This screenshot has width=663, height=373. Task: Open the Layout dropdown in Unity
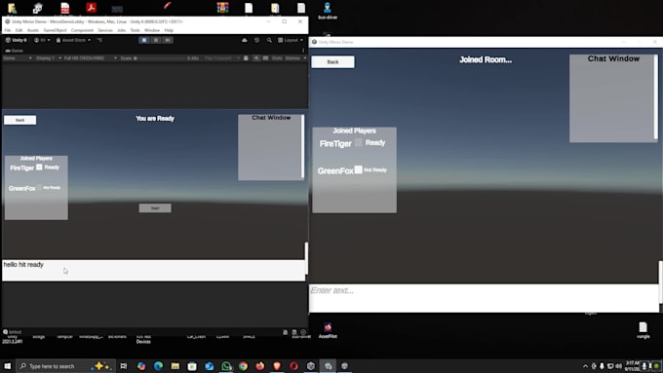tap(291, 40)
